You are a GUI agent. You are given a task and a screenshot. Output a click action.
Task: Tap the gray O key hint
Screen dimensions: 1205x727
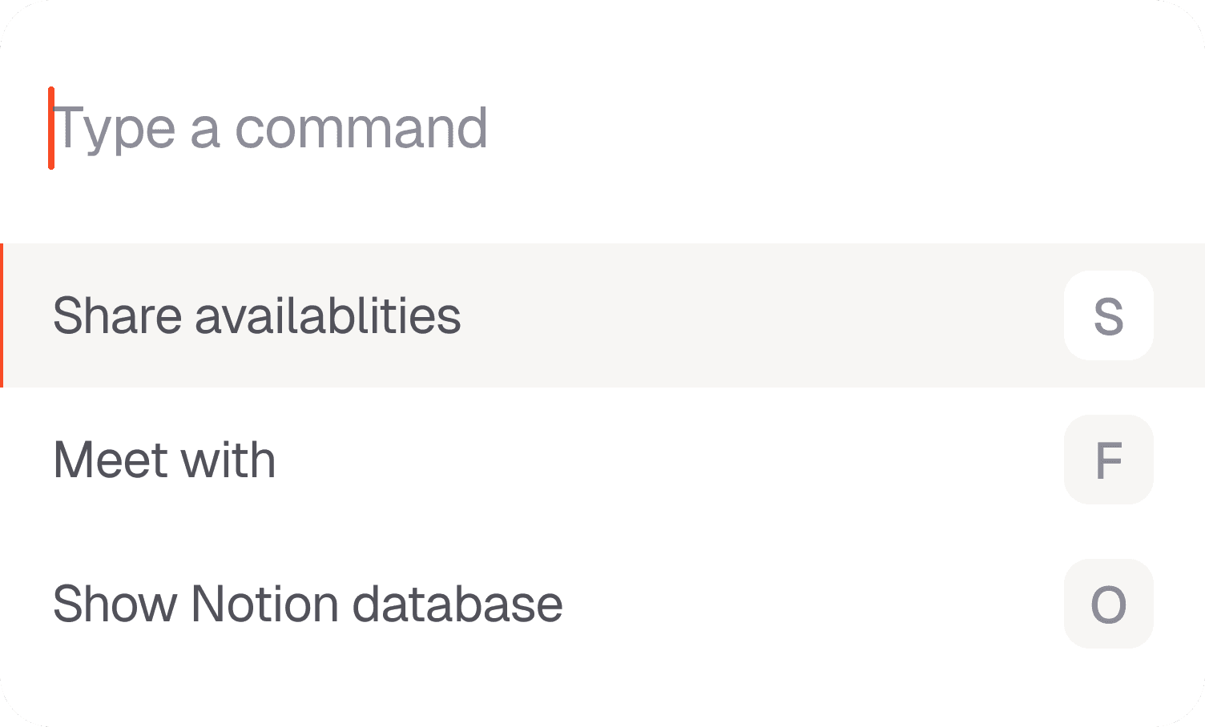(1108, 604)
